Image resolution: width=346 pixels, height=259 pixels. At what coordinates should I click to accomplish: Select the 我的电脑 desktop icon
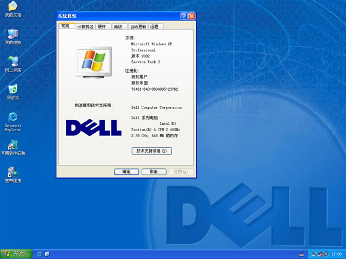[13, 37]
